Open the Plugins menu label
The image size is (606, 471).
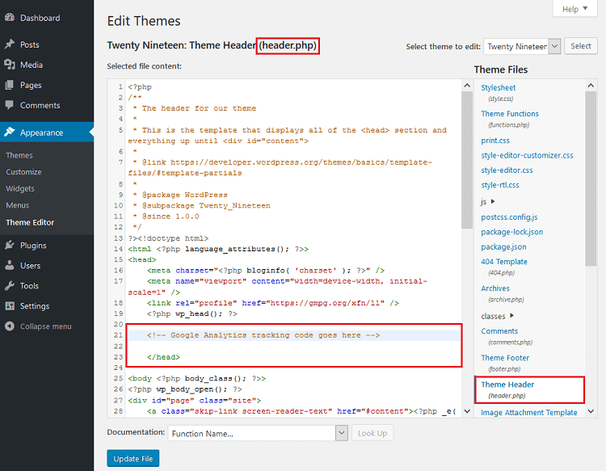pos(33,246)
